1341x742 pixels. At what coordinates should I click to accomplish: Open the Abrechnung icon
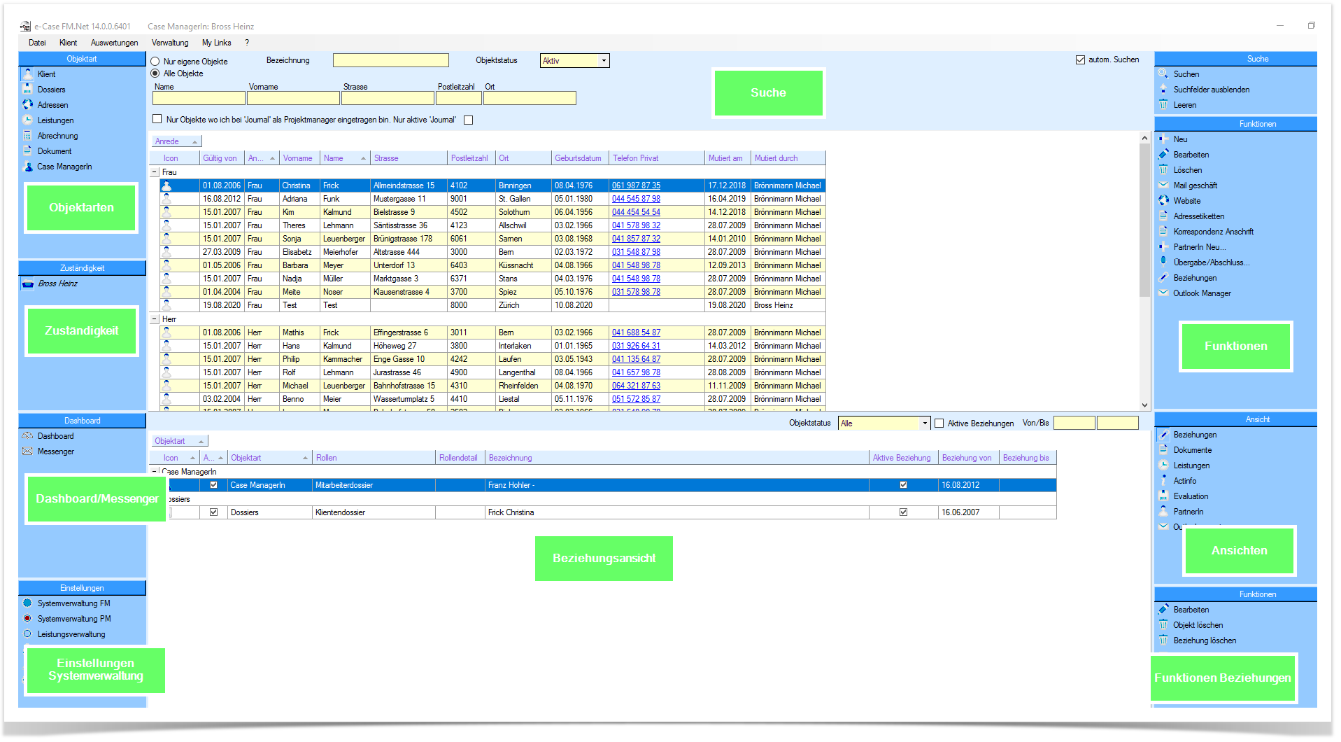(x=28, y=135)
